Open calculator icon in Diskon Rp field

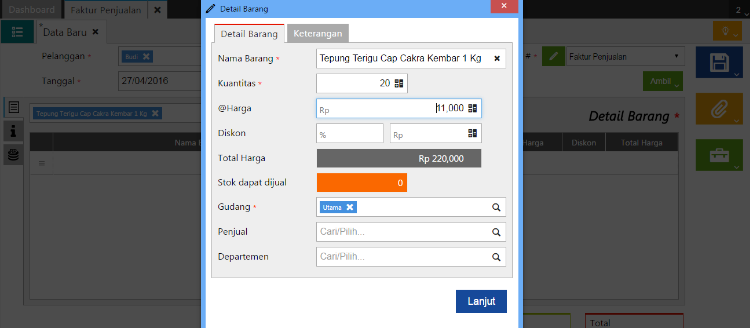473,133
